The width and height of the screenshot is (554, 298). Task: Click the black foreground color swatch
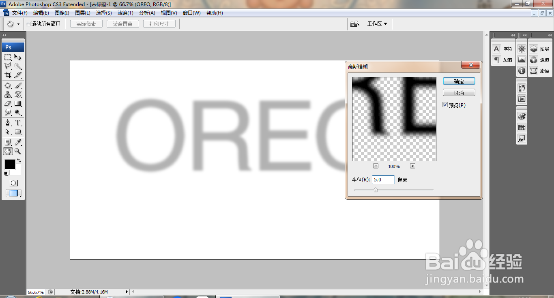(10, 164)
